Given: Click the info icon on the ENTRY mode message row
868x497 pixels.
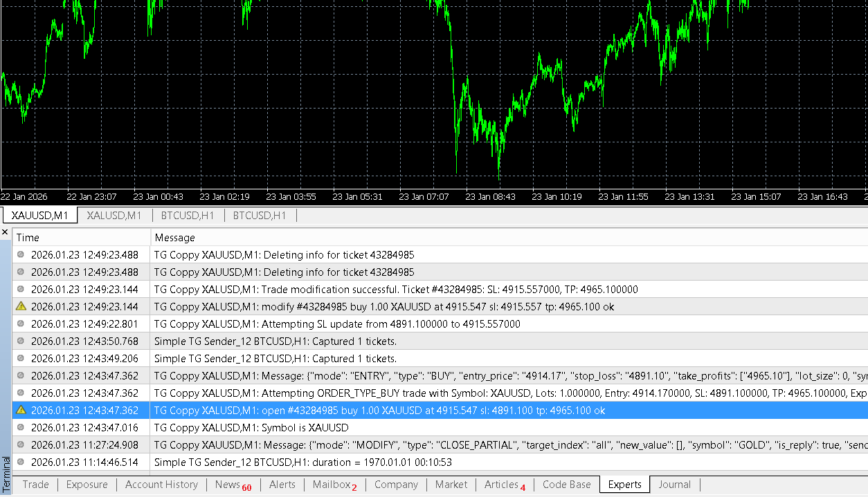Looking at the screenshot, I should [21, 375].
